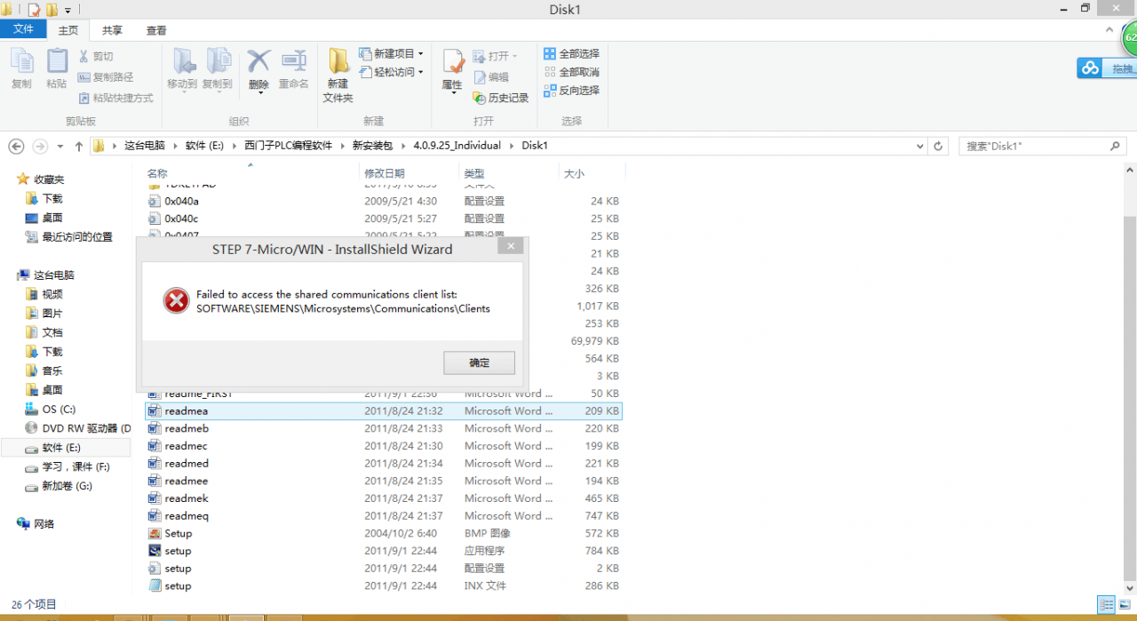Switch to the 共享 (Share) ribbon tab
The height and width of the screenshot is (621, 1137).
point(112,30)
